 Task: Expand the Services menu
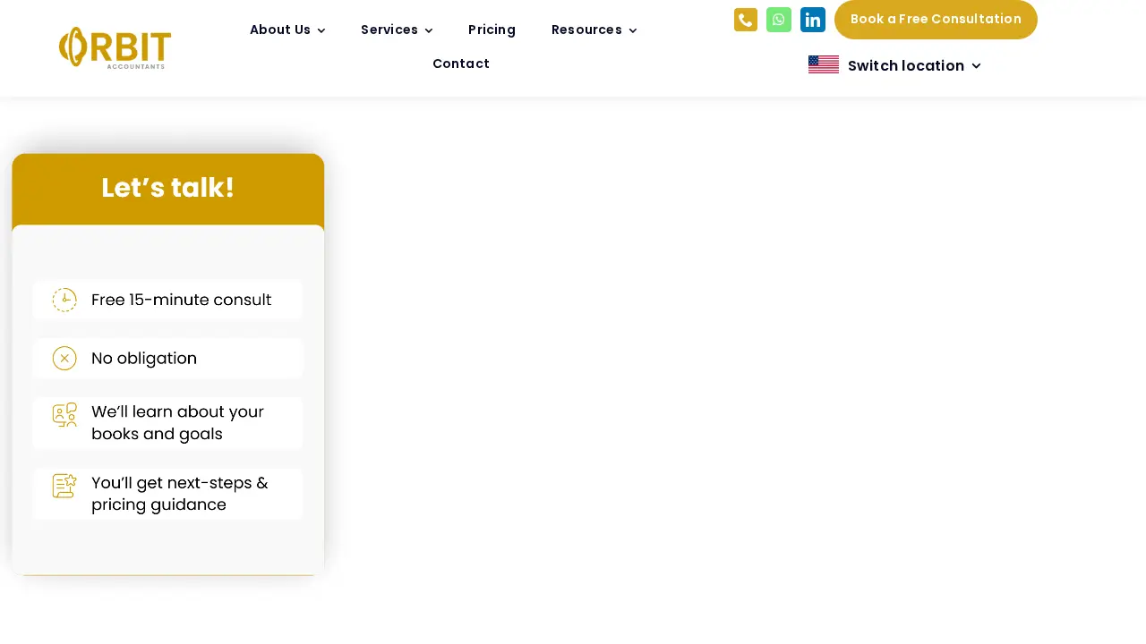397,30
